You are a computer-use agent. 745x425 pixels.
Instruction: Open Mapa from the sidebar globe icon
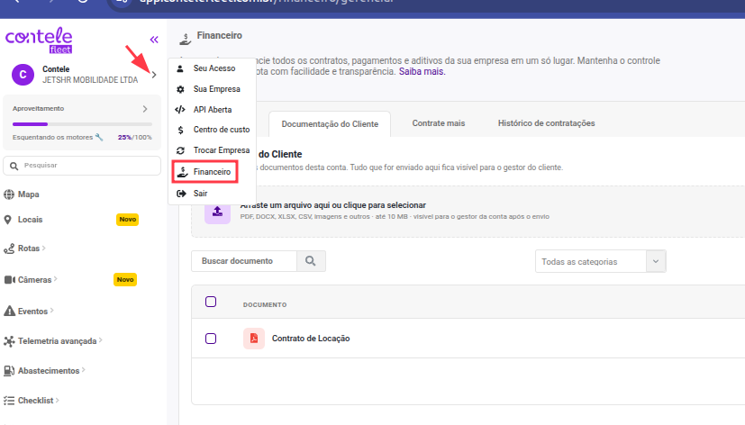(x=8, y=194)
